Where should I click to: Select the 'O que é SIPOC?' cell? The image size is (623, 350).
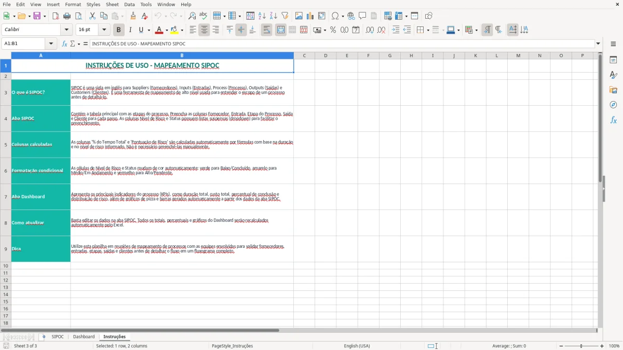tap(41, 92)
